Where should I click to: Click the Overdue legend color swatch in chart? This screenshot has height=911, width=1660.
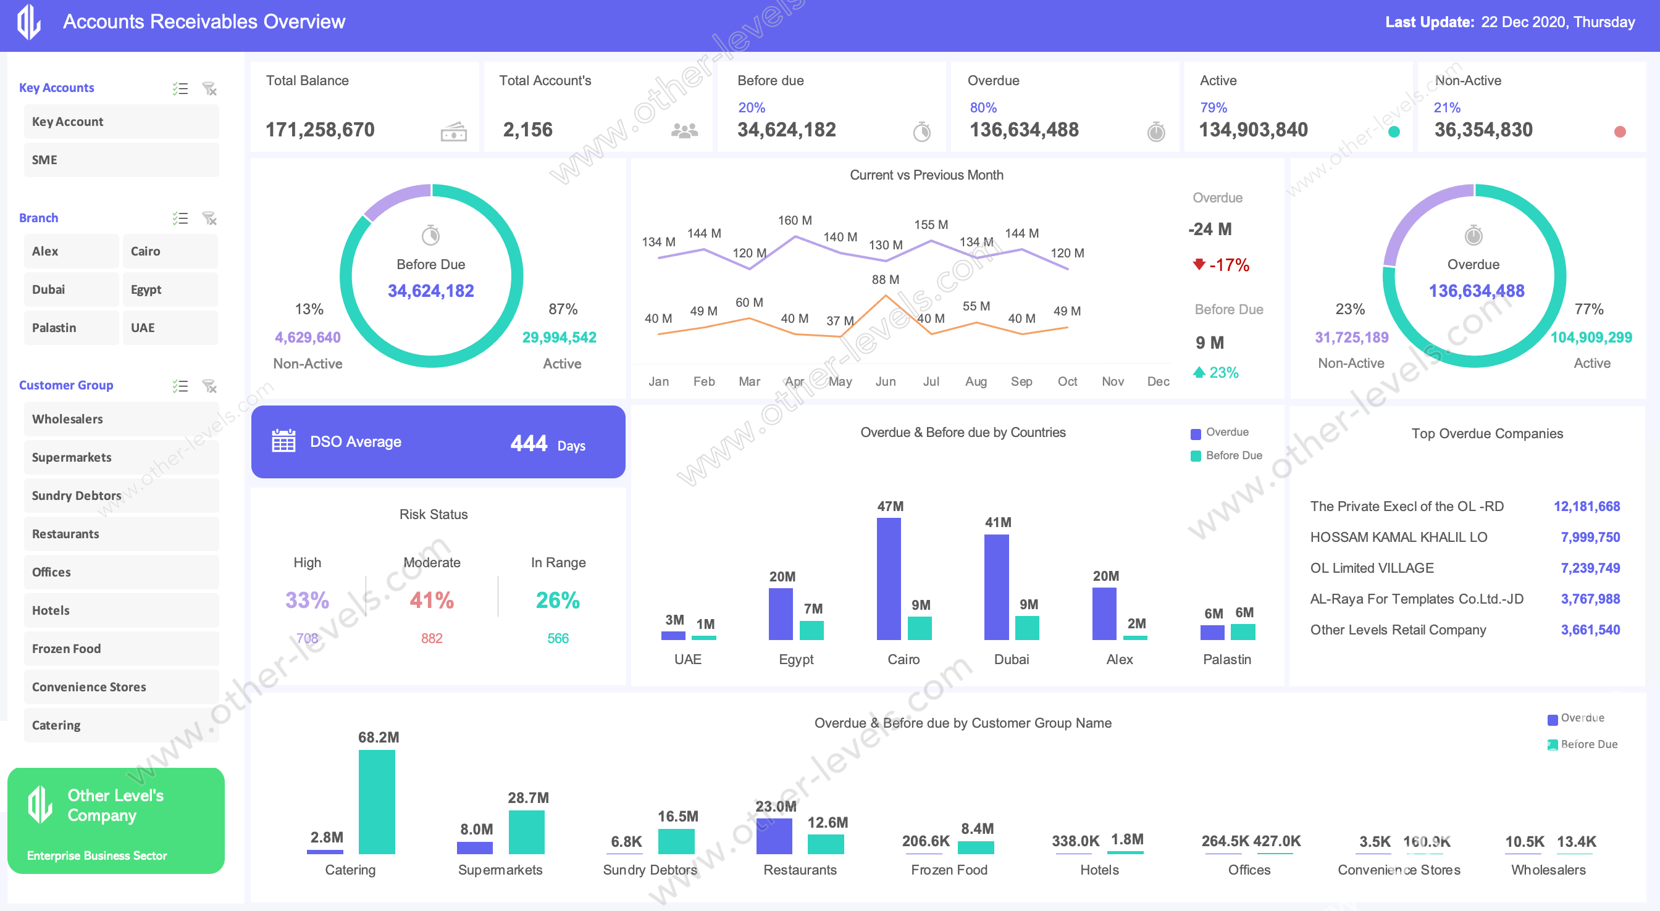pyautogui.click(x=1196, y=432)
